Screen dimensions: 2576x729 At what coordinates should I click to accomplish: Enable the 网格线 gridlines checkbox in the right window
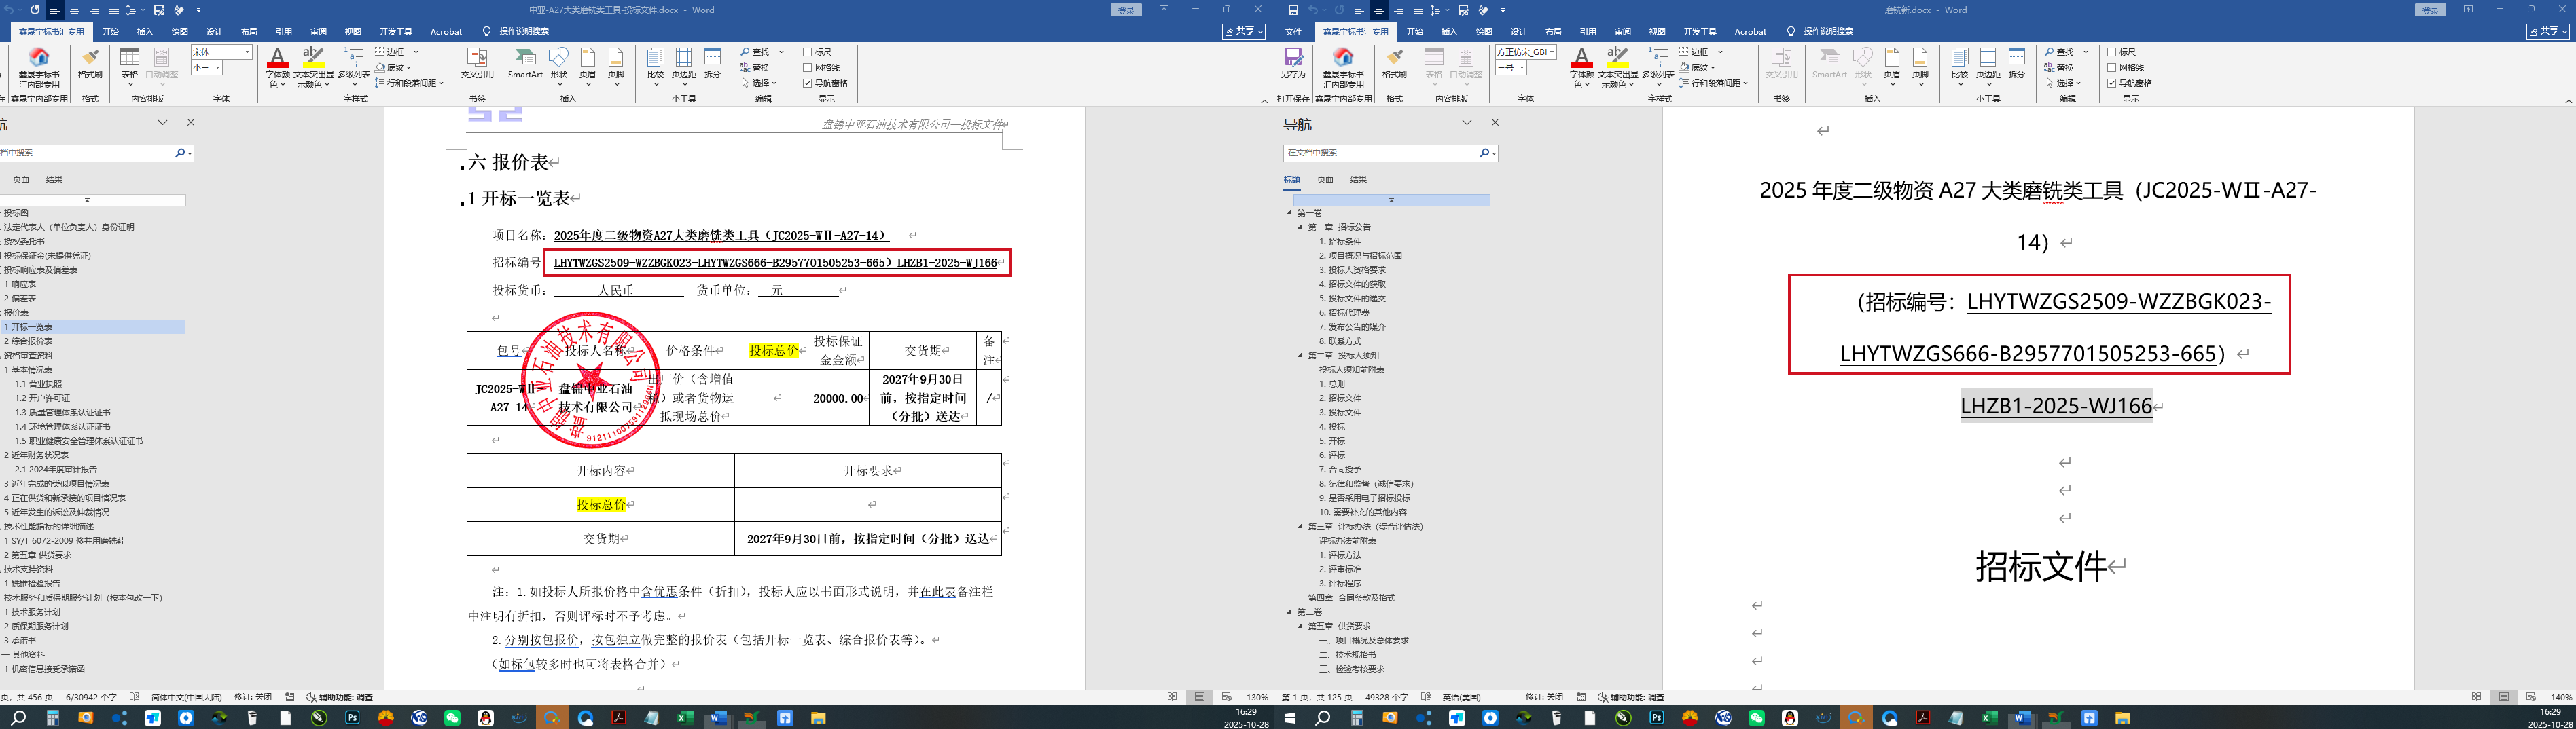[2112, 68]
